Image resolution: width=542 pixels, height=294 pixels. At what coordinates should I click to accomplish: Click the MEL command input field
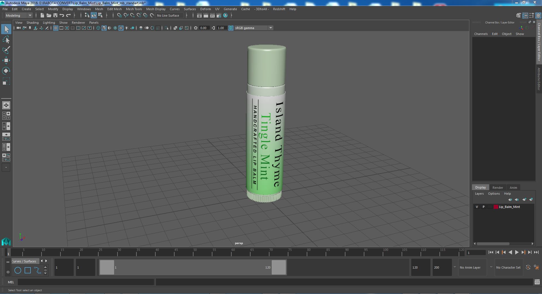(x=86, y=282)
